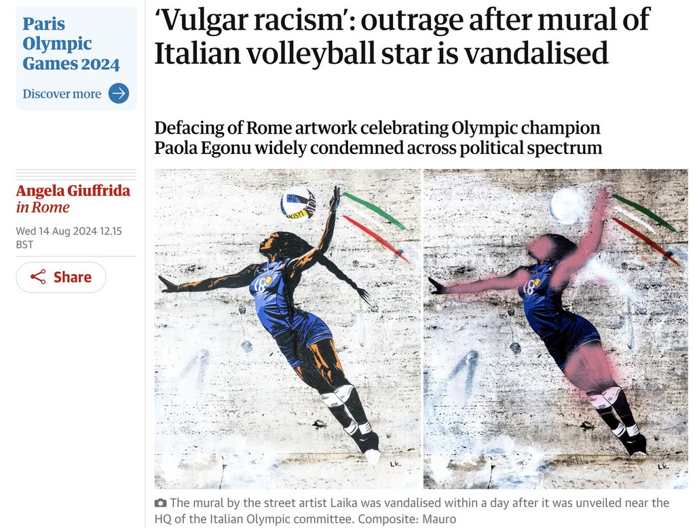Click the 'in Rome' byline location

pyautogui.click(x=43, y=208)
